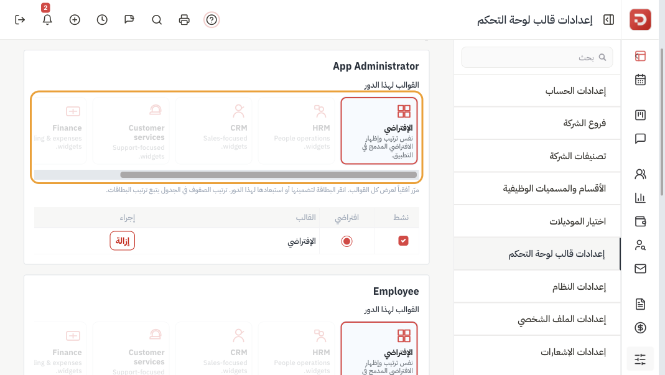Click the plus circle quick-add icon
Image resolution: width=665 pixels, height=375 pixels.
pyautogui.click(x=75, y=19)
